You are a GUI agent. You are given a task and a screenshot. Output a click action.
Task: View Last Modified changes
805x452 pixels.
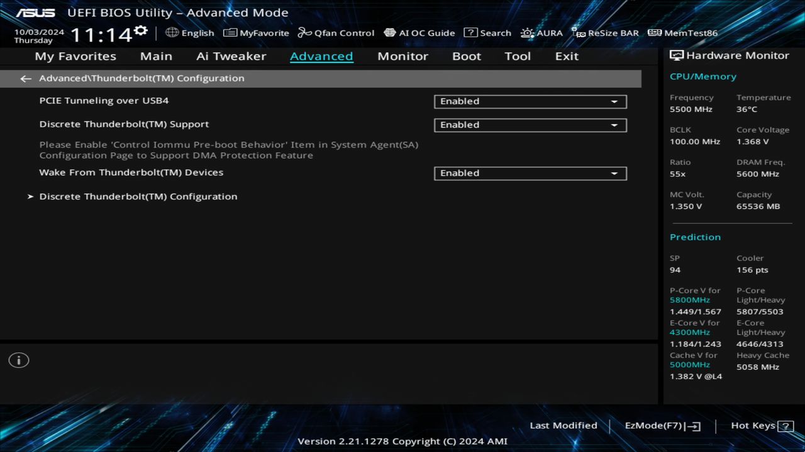point(563,425)
